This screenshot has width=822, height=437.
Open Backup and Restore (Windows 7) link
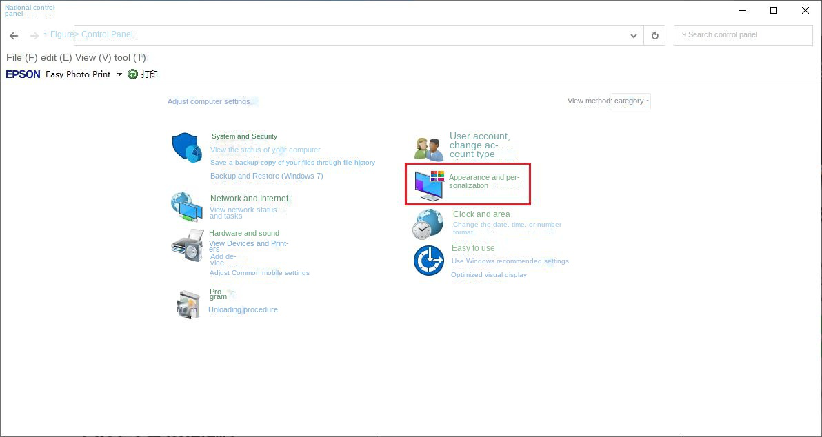pyautogui.click(x=266, y=176)
